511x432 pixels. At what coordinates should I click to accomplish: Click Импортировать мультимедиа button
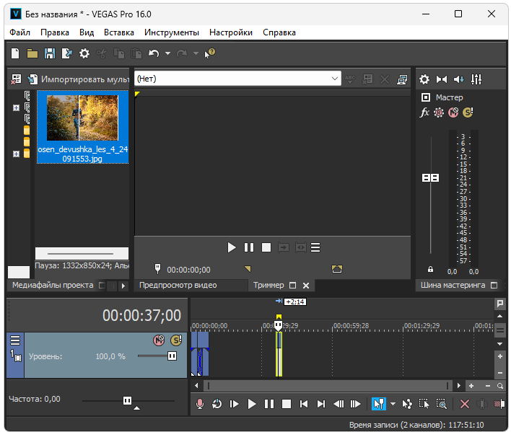(x=78, y=79)
